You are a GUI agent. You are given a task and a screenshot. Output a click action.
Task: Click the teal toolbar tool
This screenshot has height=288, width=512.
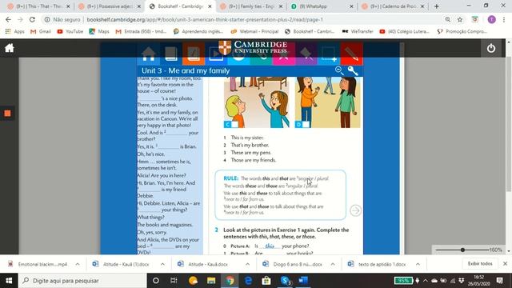click(262, 54)
